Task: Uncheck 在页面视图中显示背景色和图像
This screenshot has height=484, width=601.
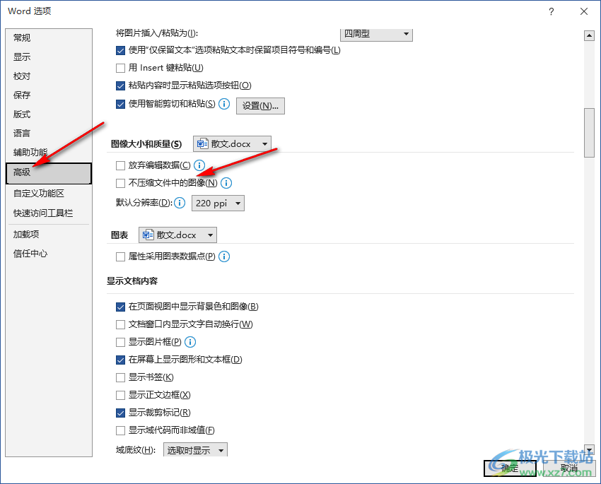Action: pyautogui.click(x=120, y=307)
